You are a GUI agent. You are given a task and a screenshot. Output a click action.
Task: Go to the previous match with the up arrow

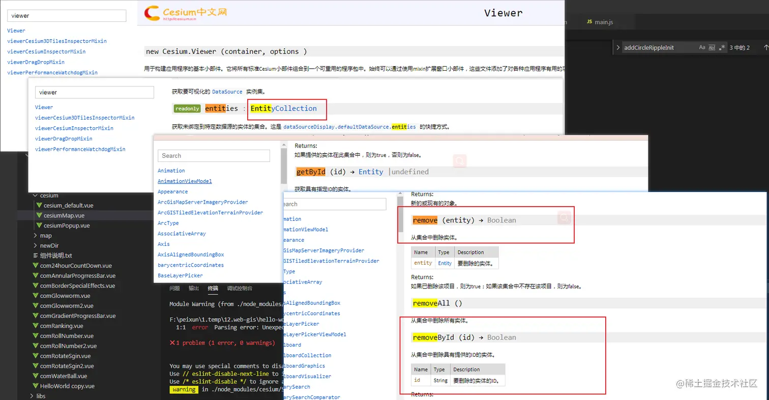coord(766,47)
